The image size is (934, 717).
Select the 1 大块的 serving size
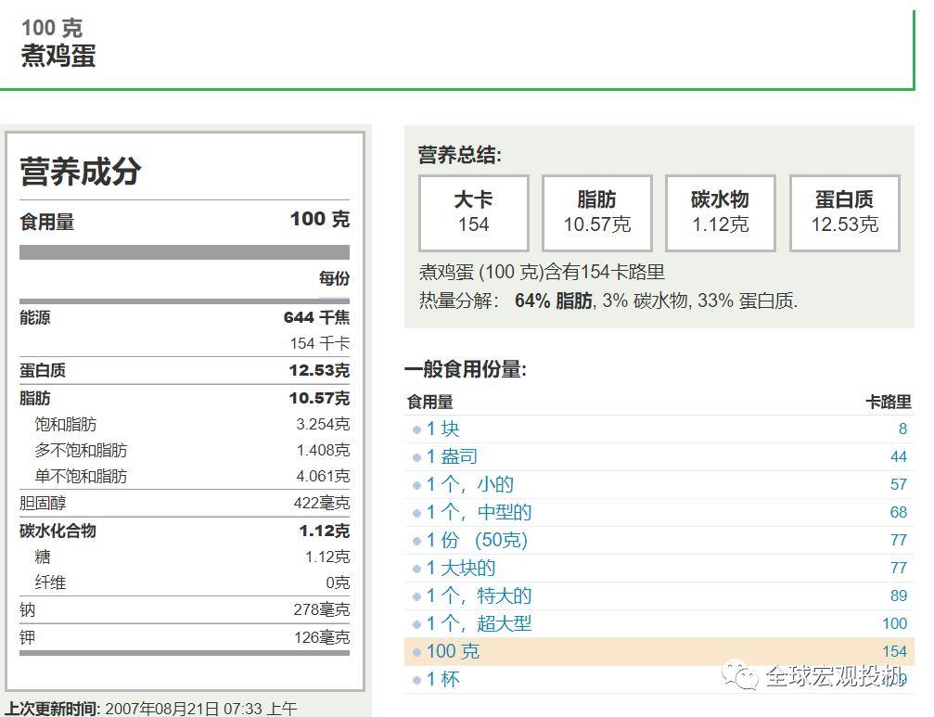[461, 568]
